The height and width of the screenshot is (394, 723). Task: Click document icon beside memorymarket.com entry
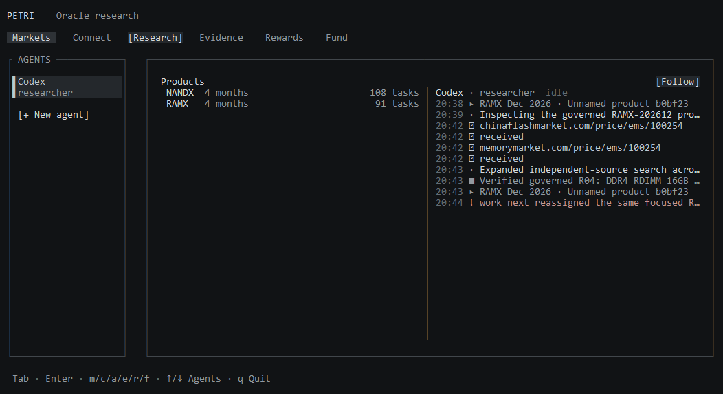(471, 148)
